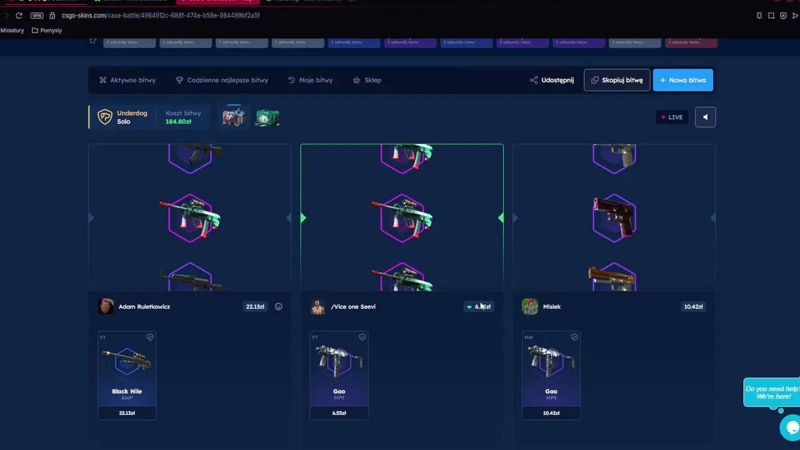Select the first case thumbnail with blue marker
The width and height of the screenshot is (800, 450).
point(233,116)
